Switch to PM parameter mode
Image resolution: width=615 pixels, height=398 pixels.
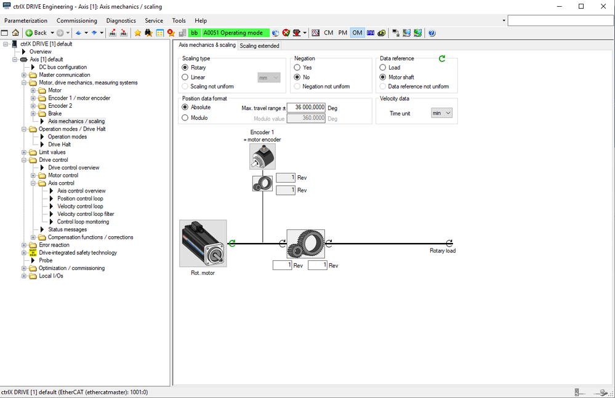pyautogui.click(x=342, y=33)
